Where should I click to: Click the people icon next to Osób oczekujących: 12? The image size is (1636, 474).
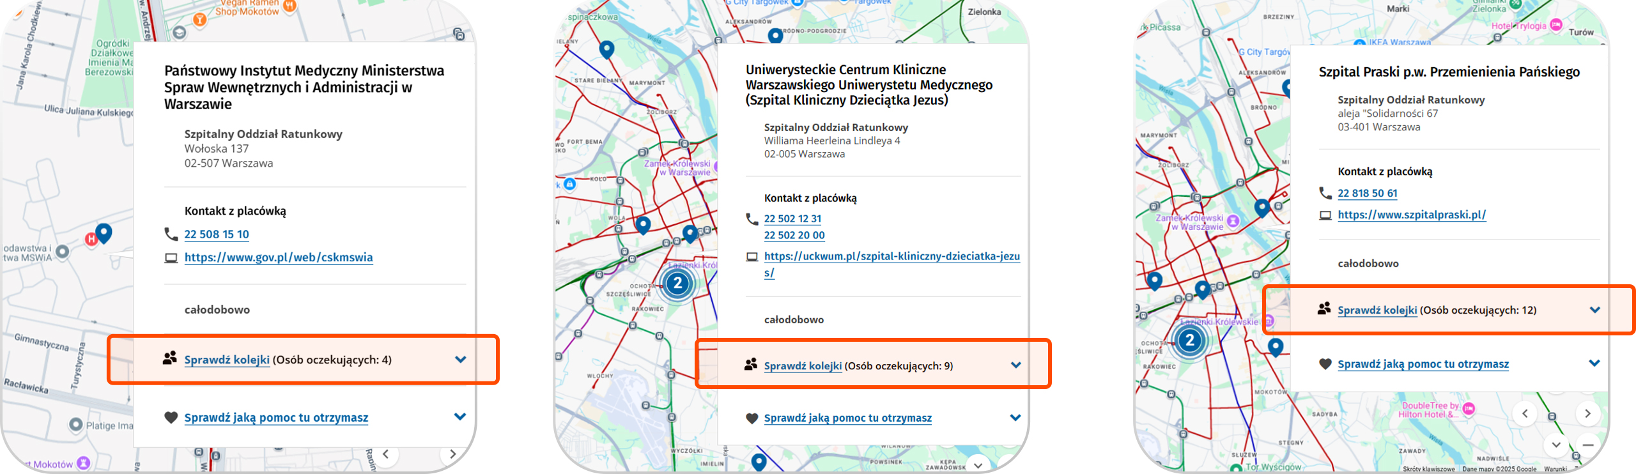(x=1324, y=309)
